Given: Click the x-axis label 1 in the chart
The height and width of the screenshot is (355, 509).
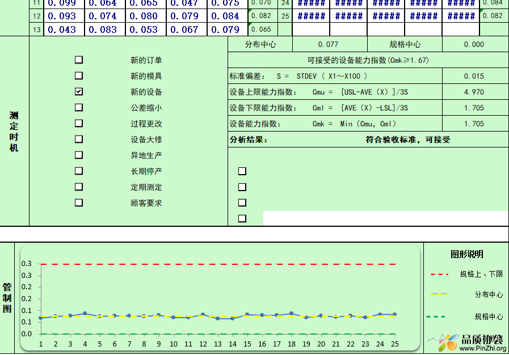Looking at the screenshot, I should click(41, 344).
